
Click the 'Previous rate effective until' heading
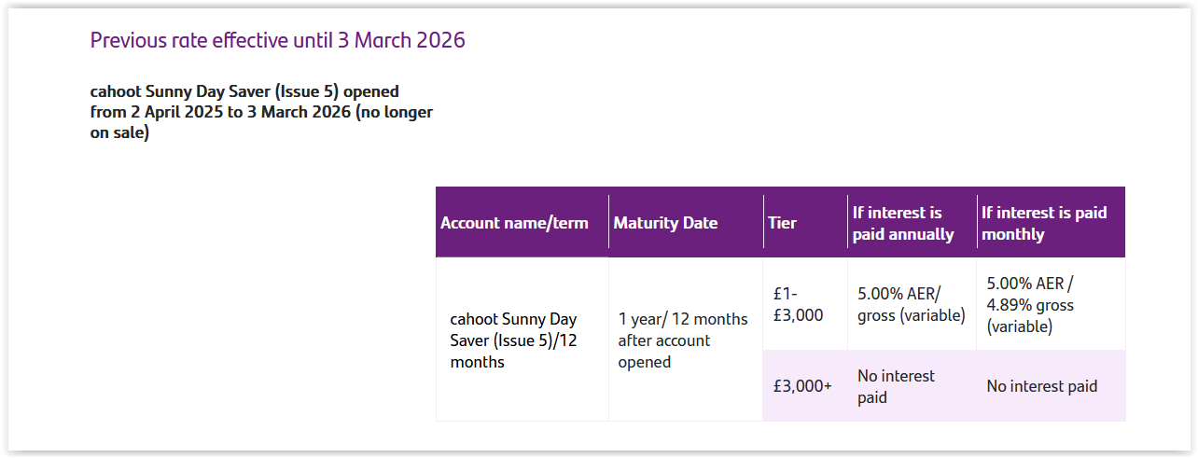coord(213,40)
